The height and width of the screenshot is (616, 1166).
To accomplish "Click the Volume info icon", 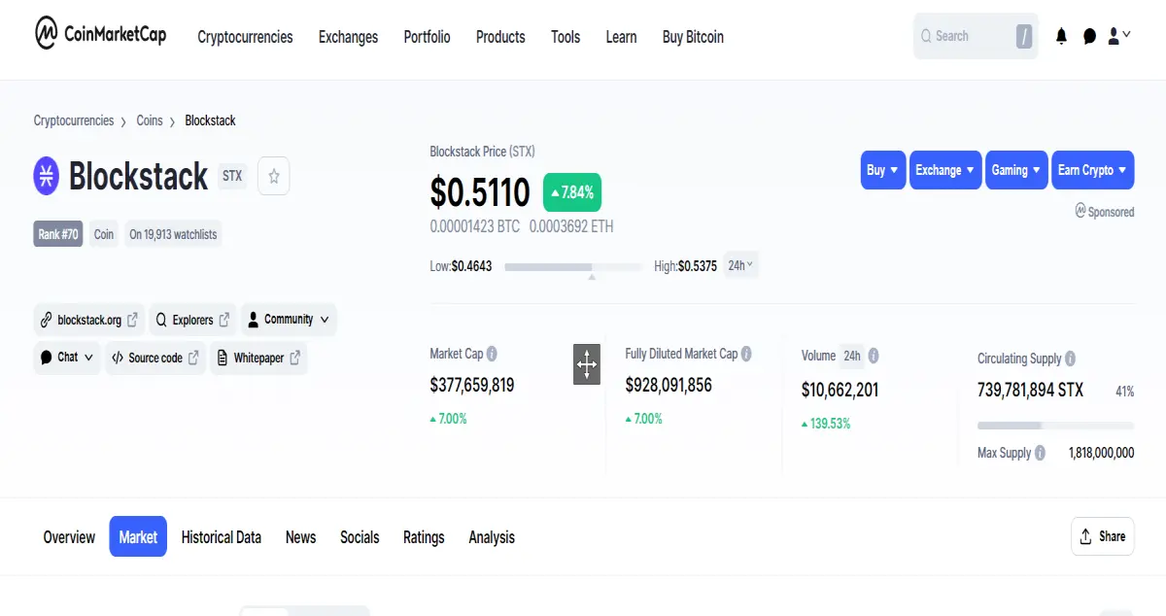I will [x=874, y=356].
